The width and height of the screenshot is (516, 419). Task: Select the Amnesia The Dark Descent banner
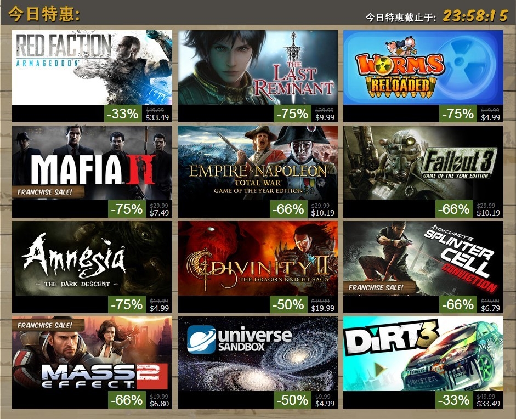pos(92,258)
